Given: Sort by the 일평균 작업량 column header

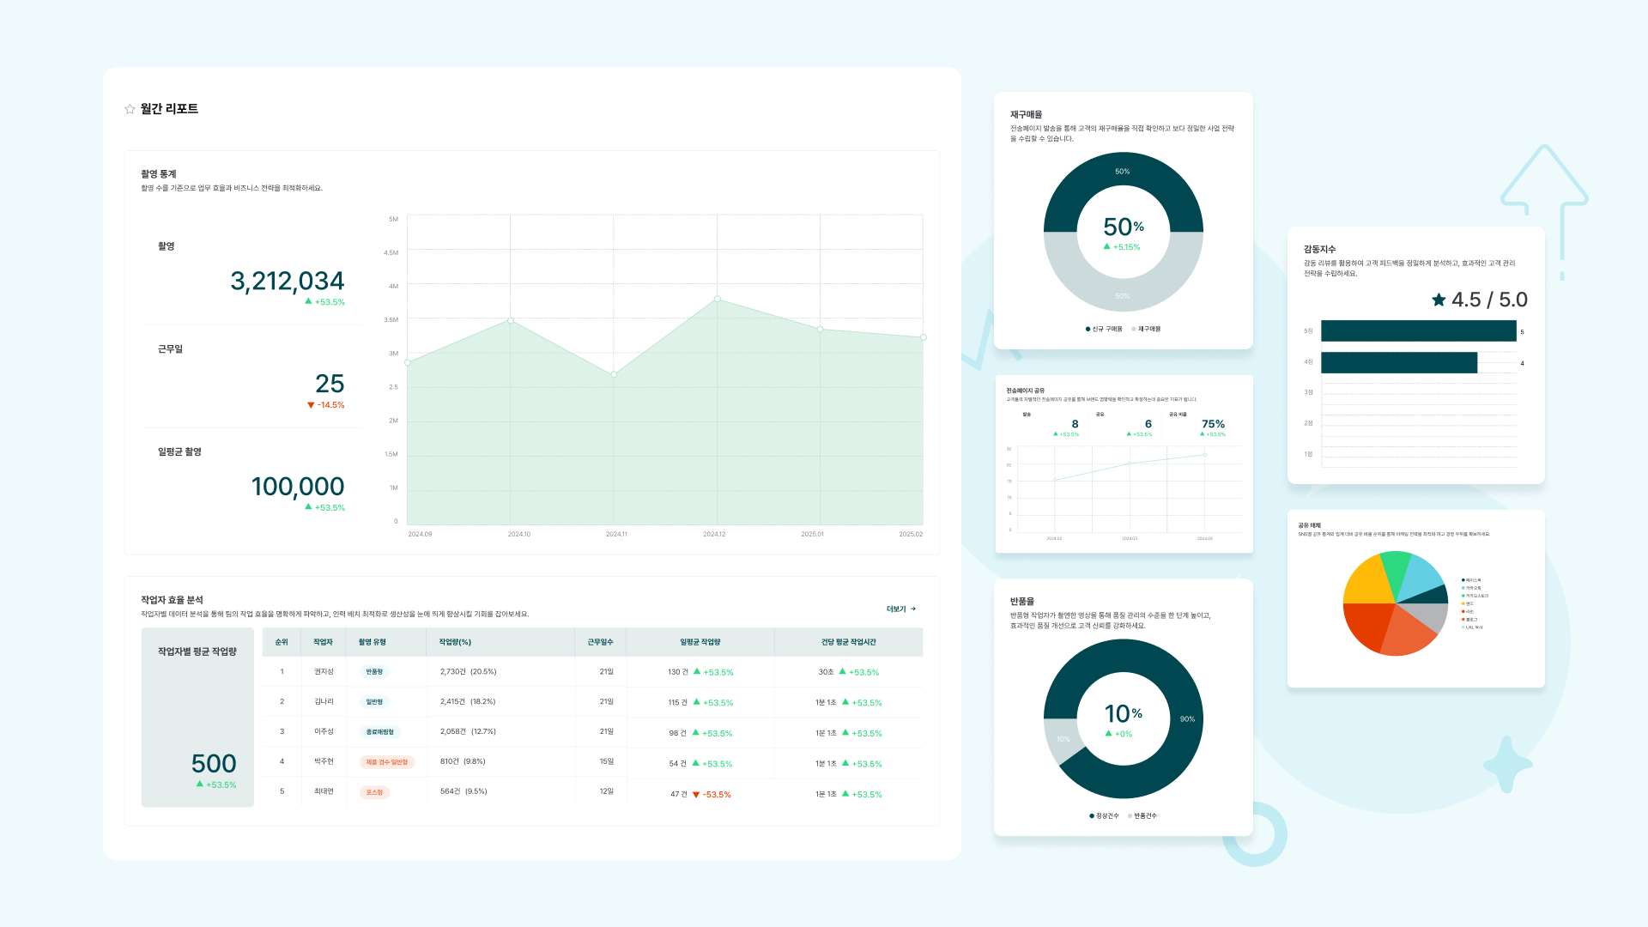Looking at the screenshot, I should pos(700,642).
